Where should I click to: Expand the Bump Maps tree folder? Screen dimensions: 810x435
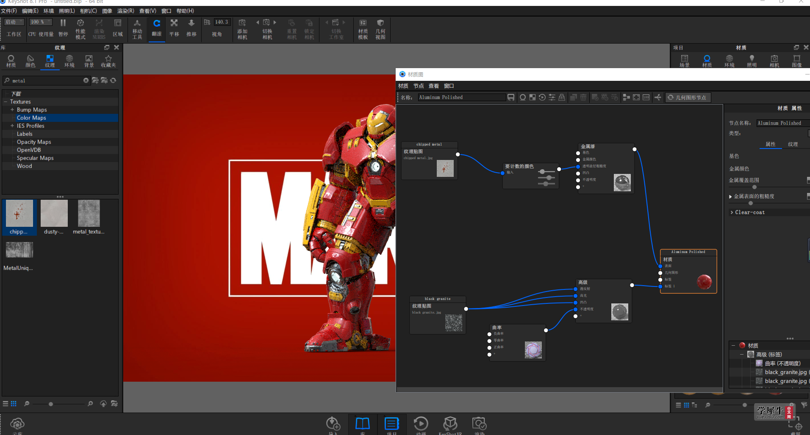pyautogui.click(x=12, y=110)
